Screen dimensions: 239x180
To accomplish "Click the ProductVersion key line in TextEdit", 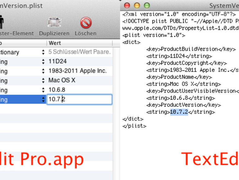I will [183, 105].
